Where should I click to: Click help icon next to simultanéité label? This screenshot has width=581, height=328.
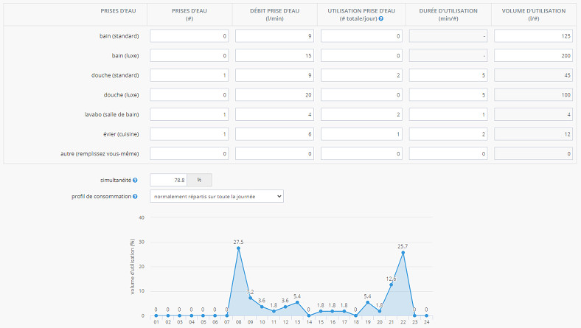click(135, 180)
